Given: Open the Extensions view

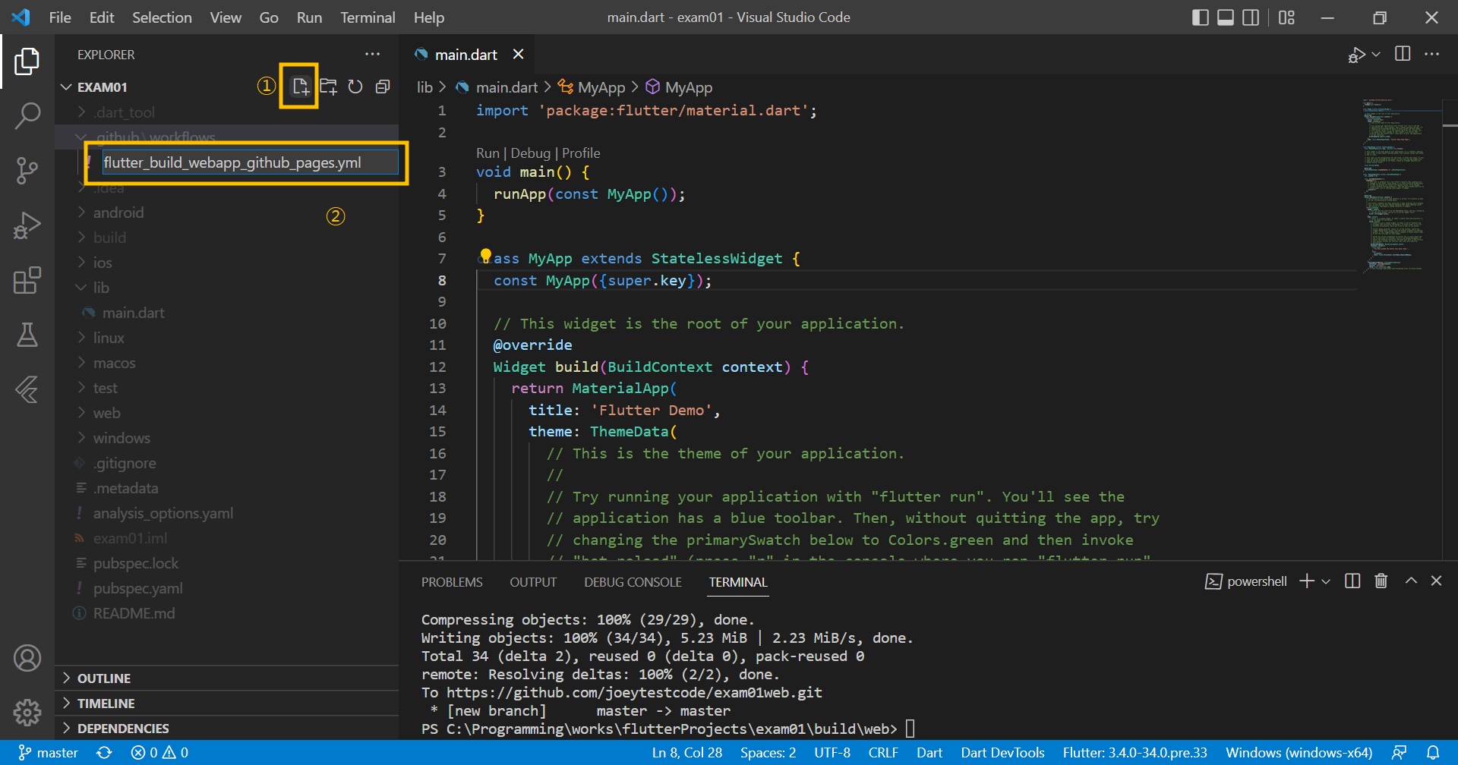Looking at the screenshot, I should (x=27, y=280).
